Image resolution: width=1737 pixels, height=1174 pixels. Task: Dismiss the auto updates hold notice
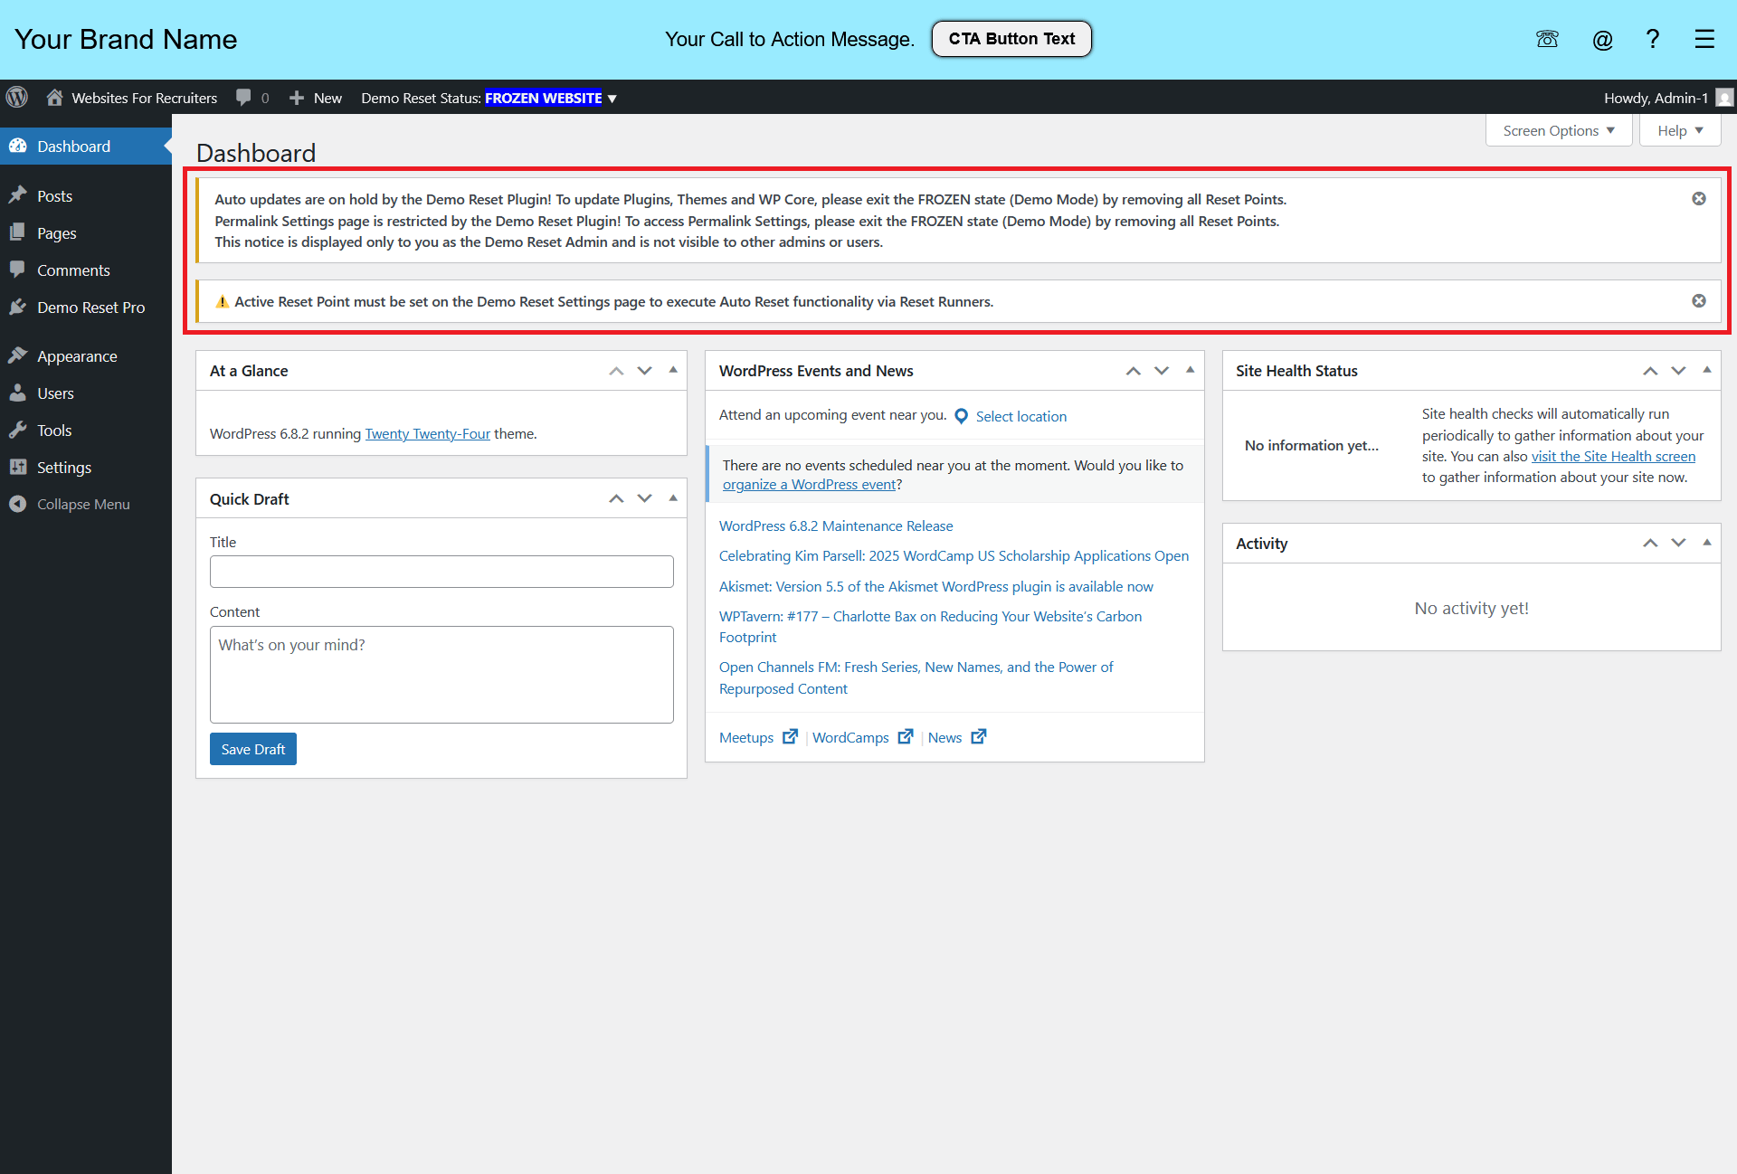pos(1699,199)
